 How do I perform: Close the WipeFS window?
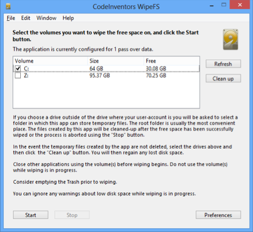click(240, 5)
